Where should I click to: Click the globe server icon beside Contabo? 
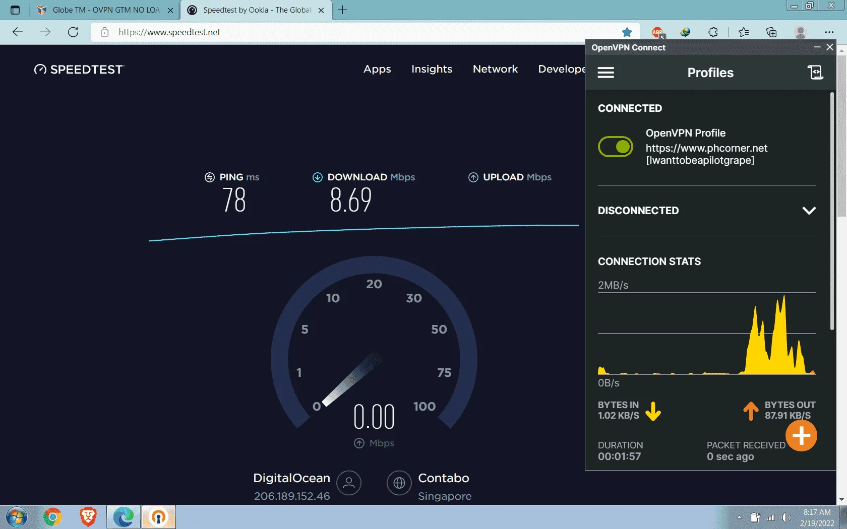pyautogui.click(x=399, y=483)
